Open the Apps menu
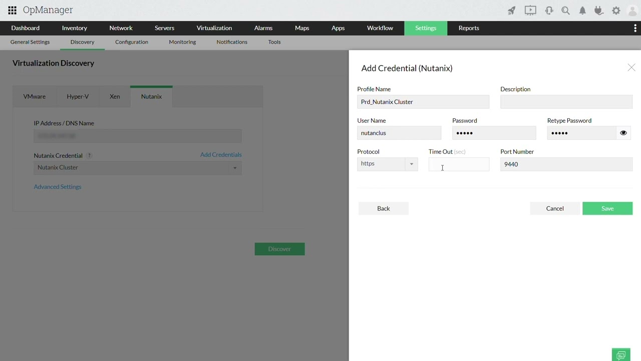The image size is (641, 361). tap(338, 28)
